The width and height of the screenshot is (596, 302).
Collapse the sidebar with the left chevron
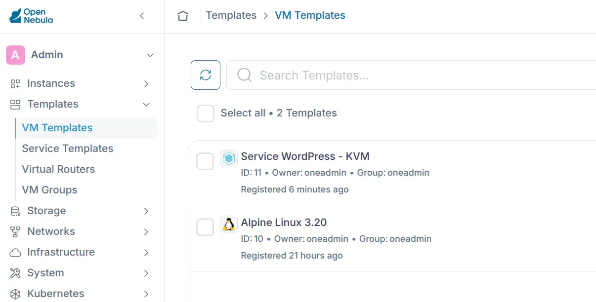point(142,16)
